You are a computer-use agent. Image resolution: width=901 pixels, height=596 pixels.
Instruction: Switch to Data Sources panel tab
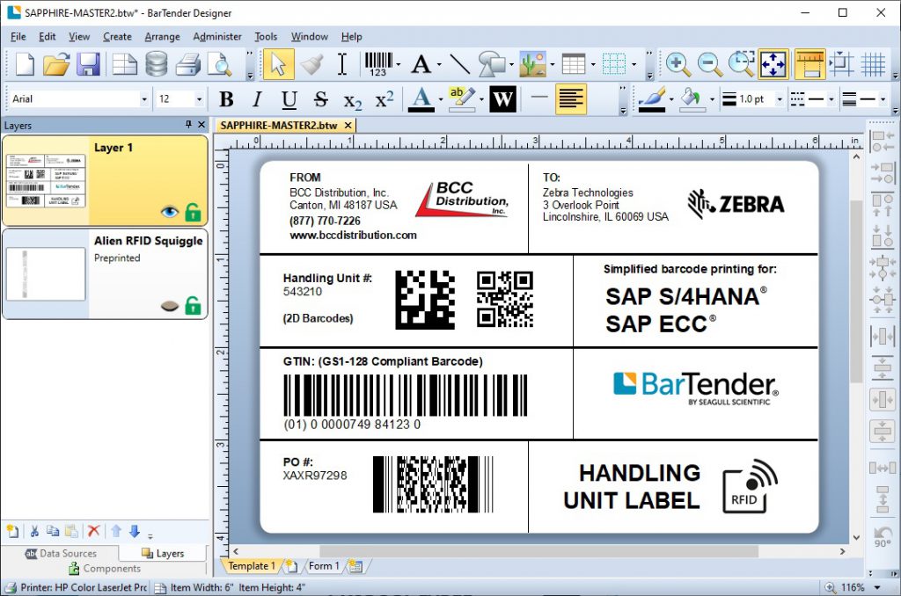point(61,554)
